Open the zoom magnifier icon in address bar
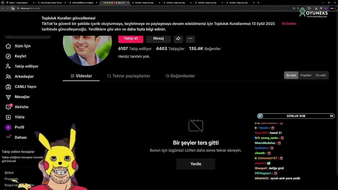Image resolution: width=338 pixels, height=190 pixels. click(x=298, y=8)
